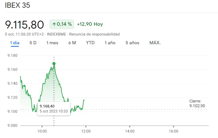The height and width of the screenshot is (138, 218).
Task: Click the 14:00 x-axis label
Action: click(130, 131)
